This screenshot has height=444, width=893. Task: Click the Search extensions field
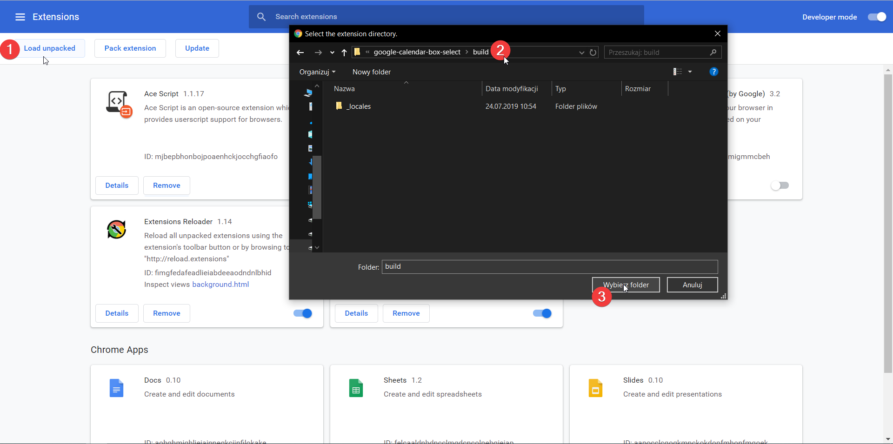(446, 17)
